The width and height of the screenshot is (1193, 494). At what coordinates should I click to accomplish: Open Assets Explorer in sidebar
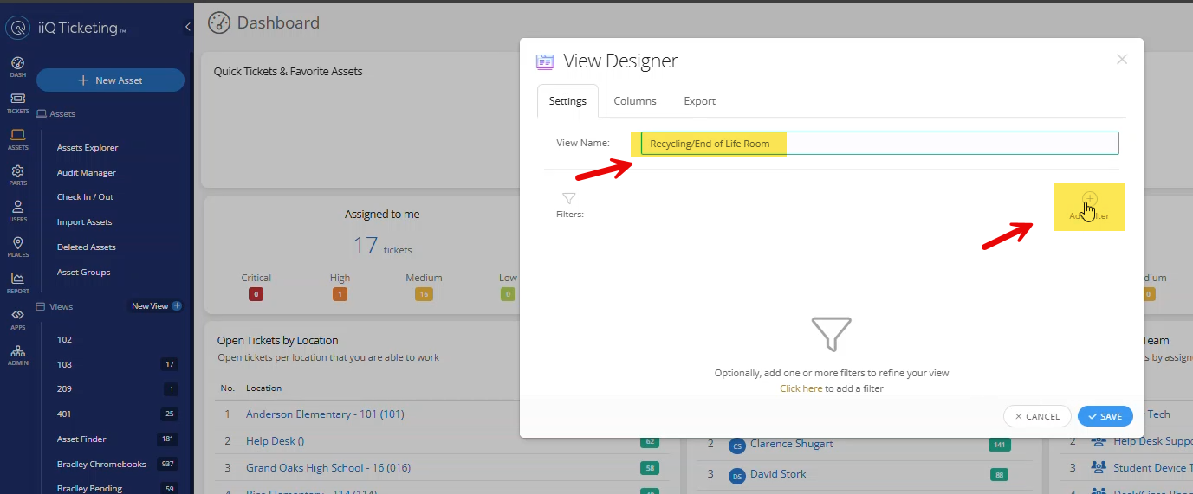[x=88, y=148]
